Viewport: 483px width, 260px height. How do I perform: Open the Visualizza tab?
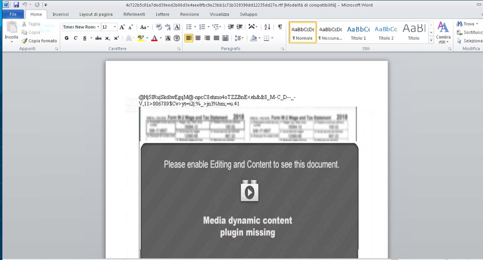[x=219, y=14]
